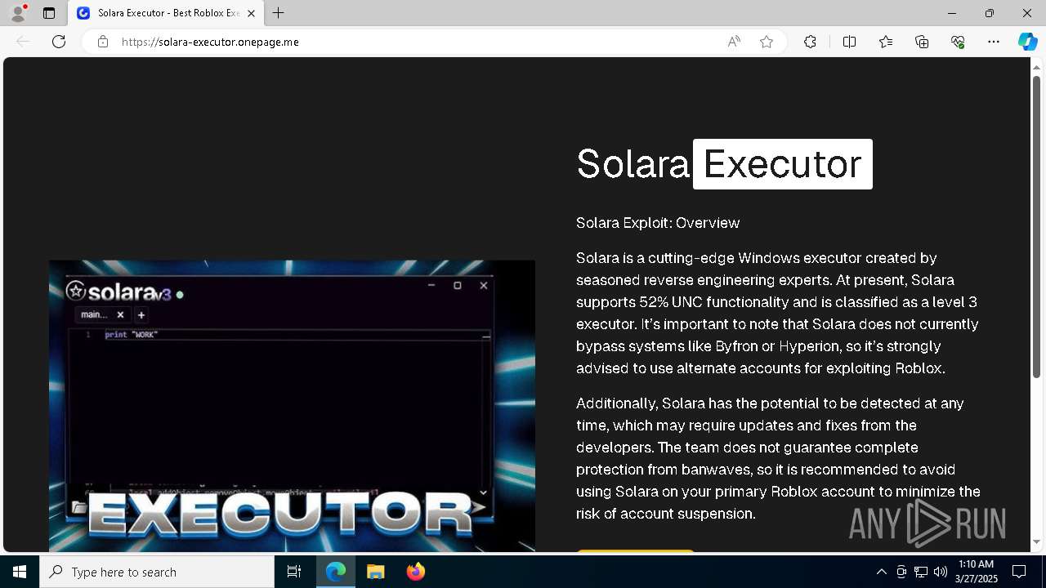Toggle split screen view

(849, 42)
